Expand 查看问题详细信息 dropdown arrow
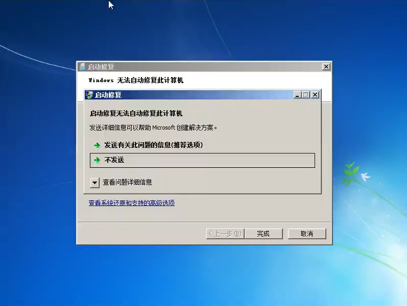 pyautogui.click(x=95, y=183)
